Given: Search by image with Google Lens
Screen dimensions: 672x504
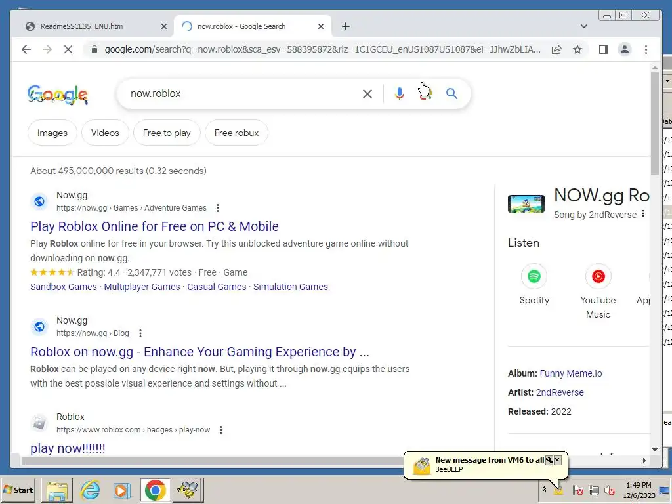Looking at the screenshot, I should 425,93.
